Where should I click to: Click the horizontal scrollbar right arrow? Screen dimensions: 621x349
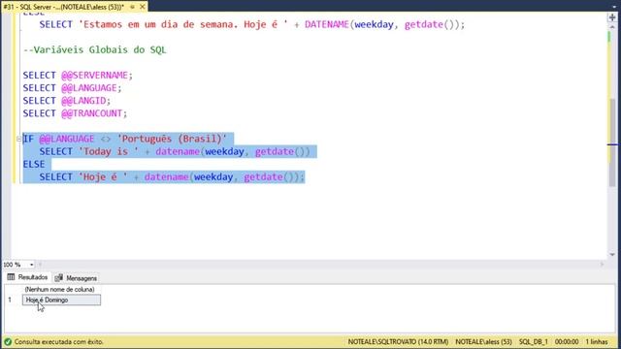602,264
